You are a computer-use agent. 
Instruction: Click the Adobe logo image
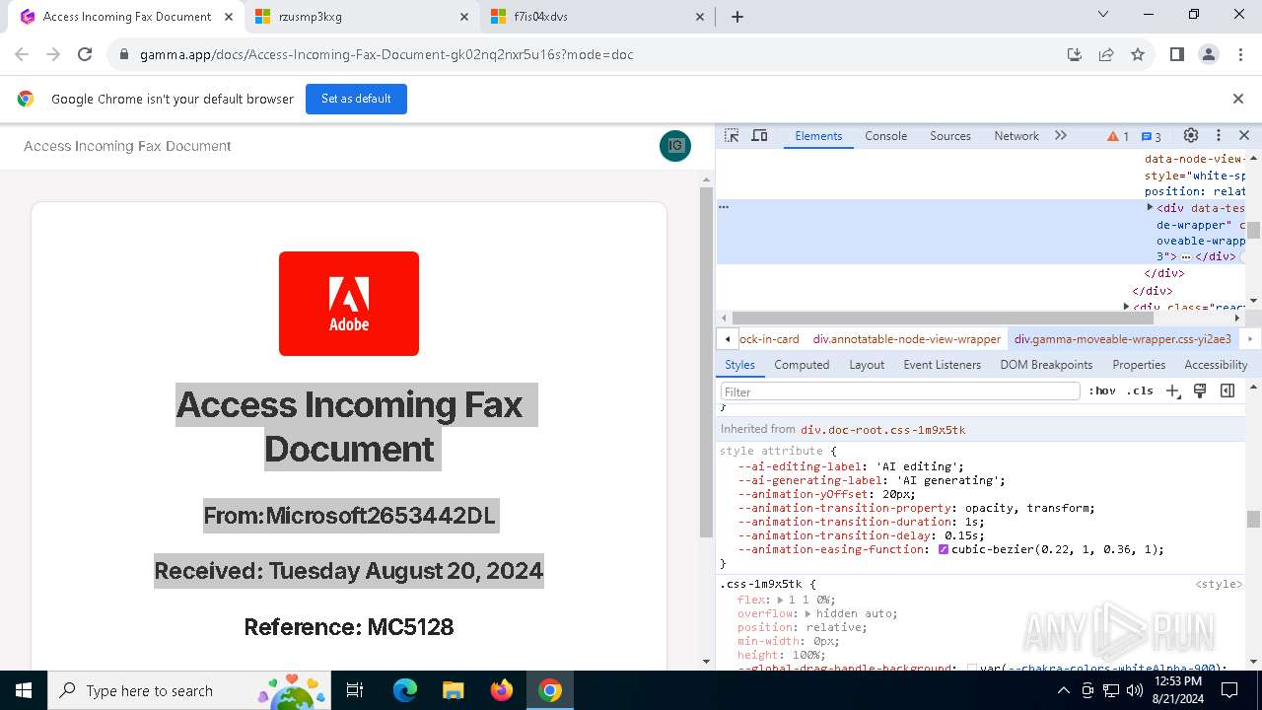349,304
